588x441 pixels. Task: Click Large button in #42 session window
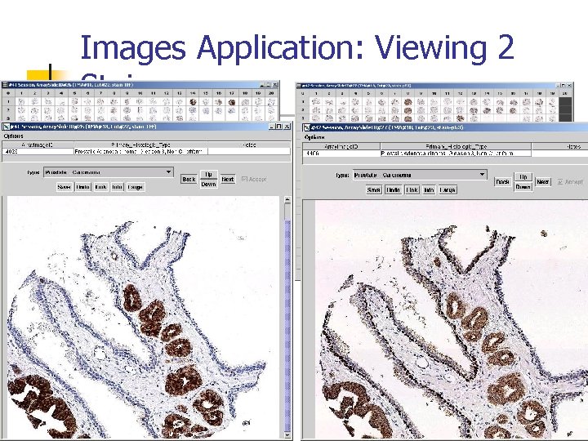point(448,189)
